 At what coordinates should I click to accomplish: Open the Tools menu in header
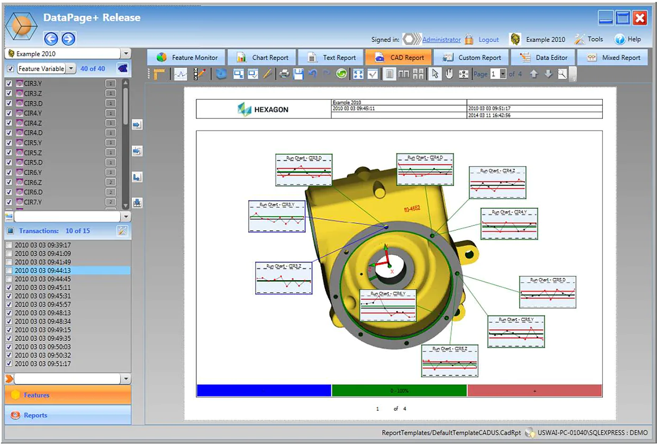pyautogui.click(x=589, y=39)
